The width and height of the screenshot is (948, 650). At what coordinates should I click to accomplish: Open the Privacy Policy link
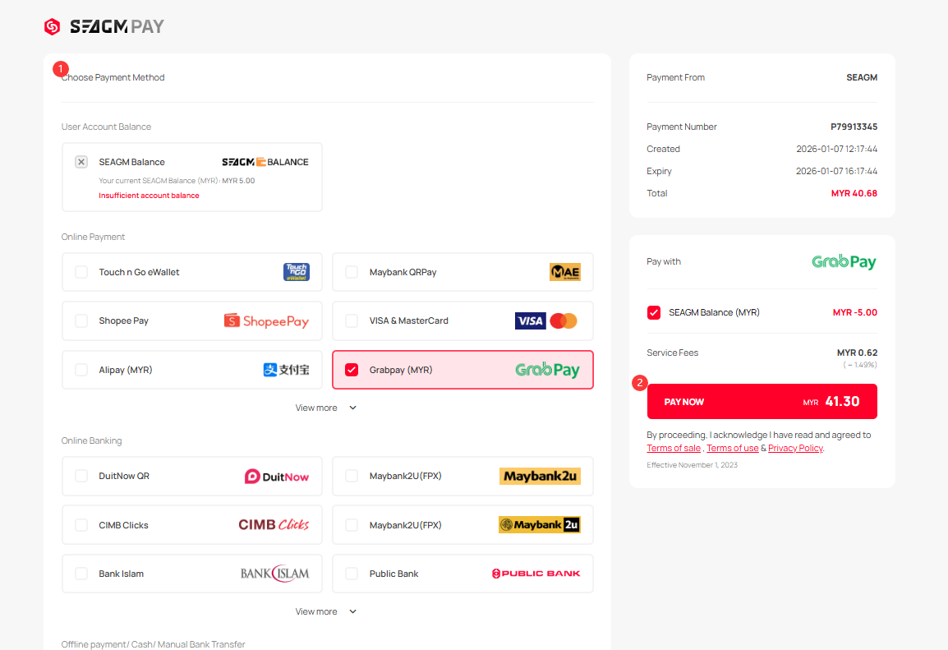795,449
